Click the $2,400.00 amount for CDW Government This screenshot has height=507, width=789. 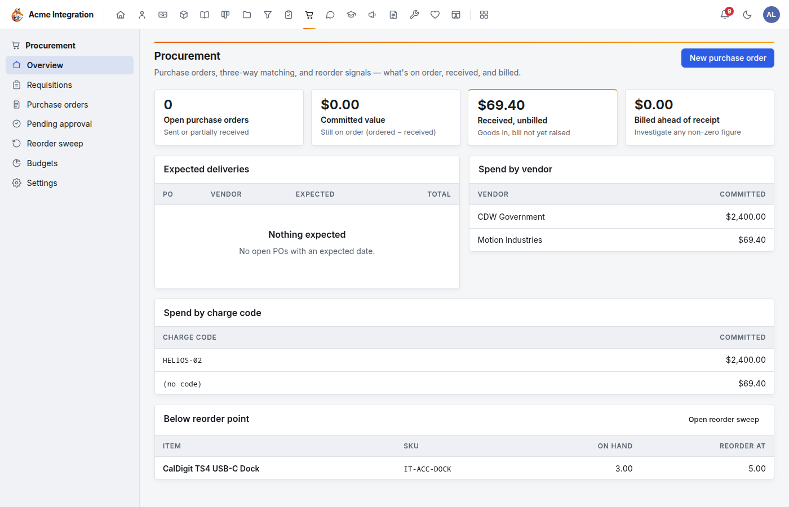pyautogui.click(x=746, y=217)
